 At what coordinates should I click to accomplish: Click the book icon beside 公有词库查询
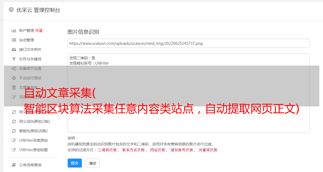click(x=14, y=165)
